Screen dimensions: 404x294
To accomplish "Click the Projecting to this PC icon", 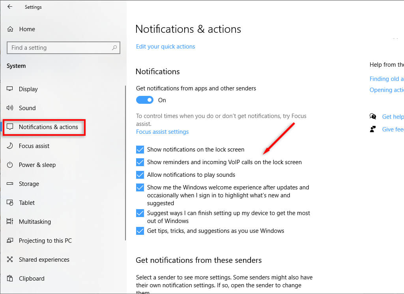I will [x=10, y=240].
